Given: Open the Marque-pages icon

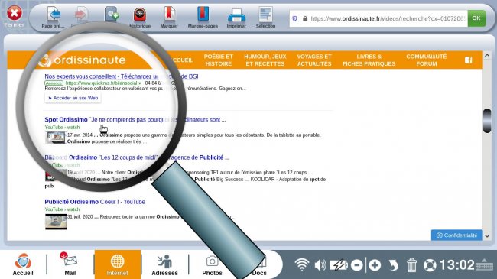Looking at the screenshot, I should tap(203, 15).
